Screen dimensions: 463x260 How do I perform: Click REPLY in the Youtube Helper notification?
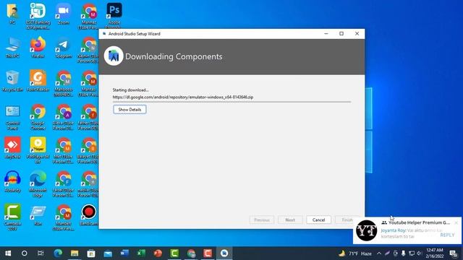447,235
